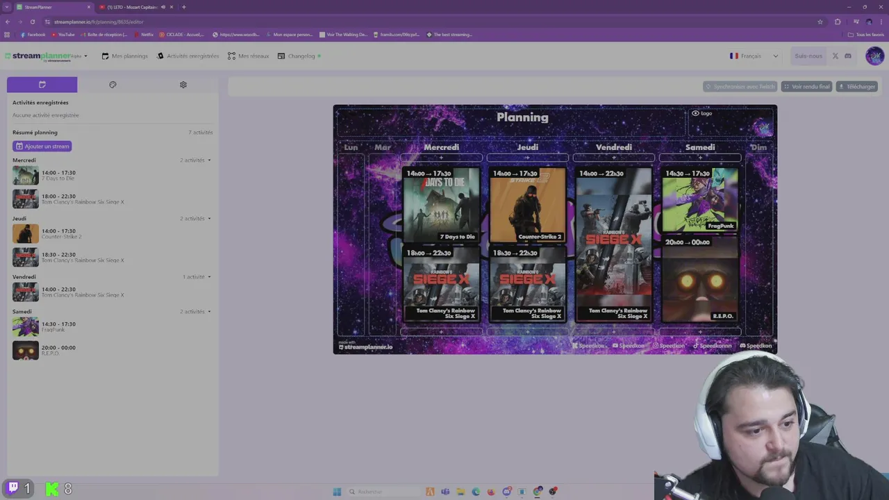Click Samedi column header on canvas
889x500 pixels.
tap(700, 147)
